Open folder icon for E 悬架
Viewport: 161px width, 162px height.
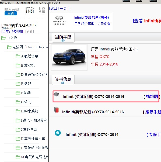(x=18, y=84)
